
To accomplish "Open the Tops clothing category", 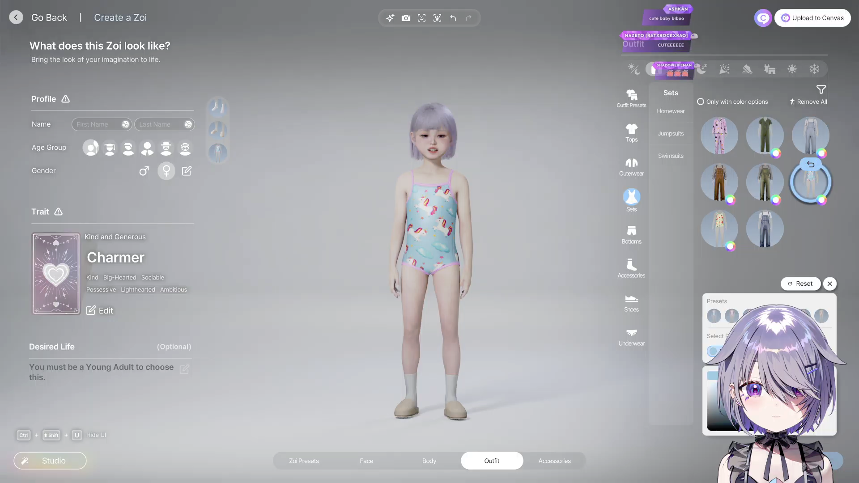I will click(x=631, y=133).
